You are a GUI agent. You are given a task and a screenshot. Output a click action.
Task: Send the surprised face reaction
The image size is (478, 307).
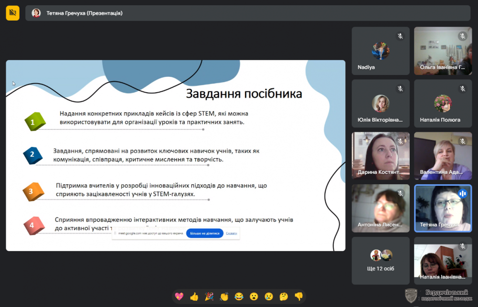(x=254, y=296)
